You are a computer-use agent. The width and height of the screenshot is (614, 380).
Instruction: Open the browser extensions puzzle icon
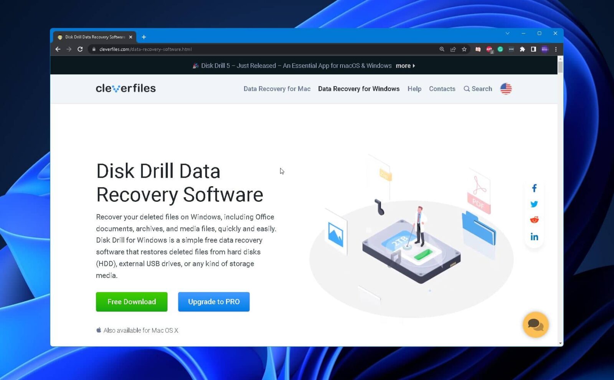pos(522,49)
